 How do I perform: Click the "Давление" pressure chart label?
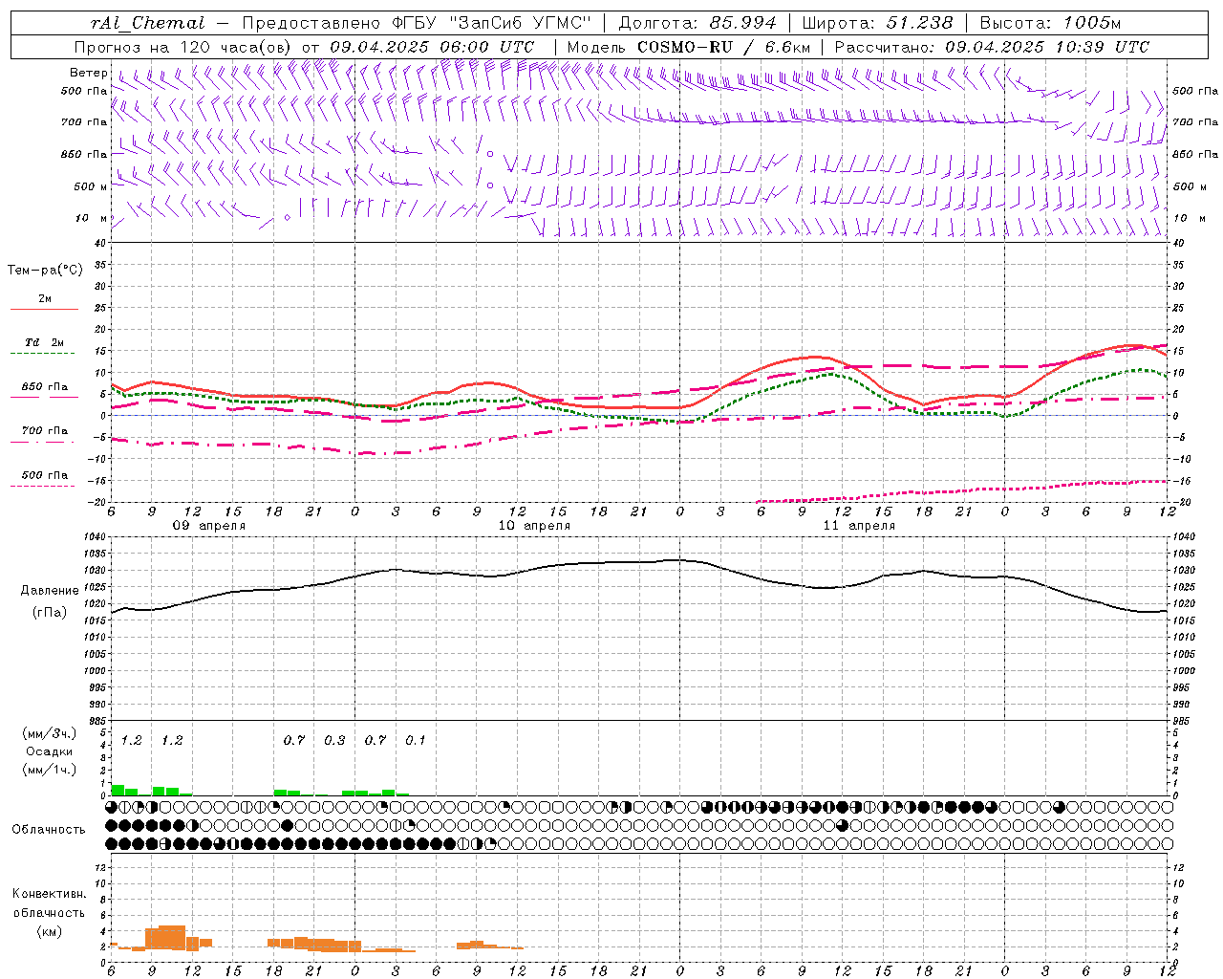(50, 591)
